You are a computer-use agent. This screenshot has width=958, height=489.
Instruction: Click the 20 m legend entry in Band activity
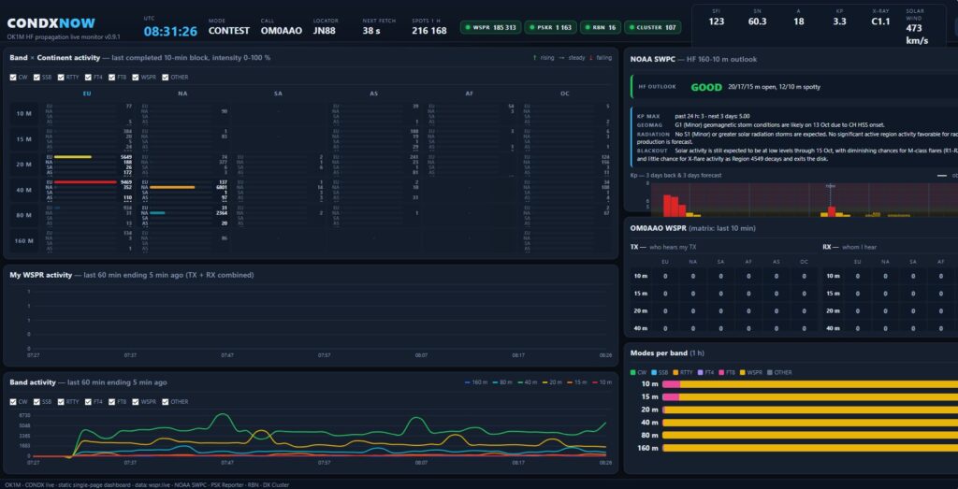552,382
